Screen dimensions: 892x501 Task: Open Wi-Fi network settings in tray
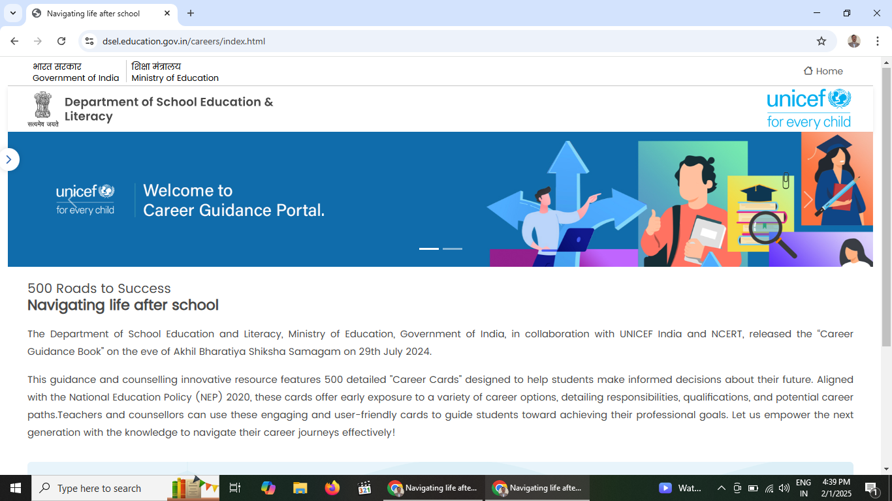[769, 488]
